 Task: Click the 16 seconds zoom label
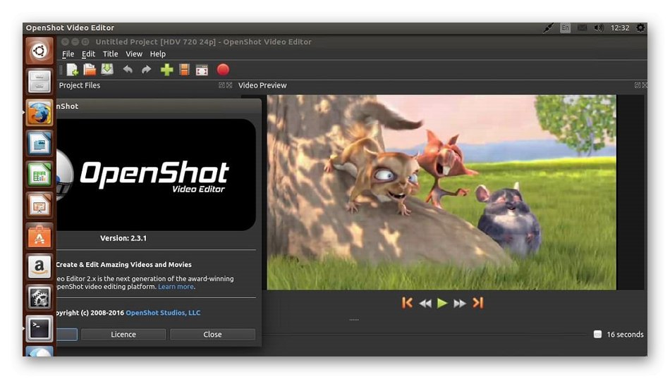[x=625, y=334]
